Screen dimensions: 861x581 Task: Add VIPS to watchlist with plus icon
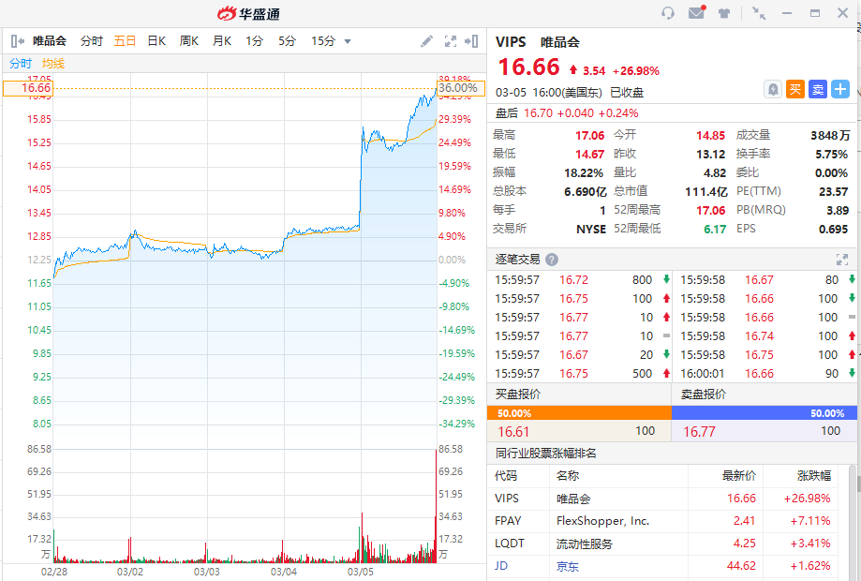[x=840, y=89]
